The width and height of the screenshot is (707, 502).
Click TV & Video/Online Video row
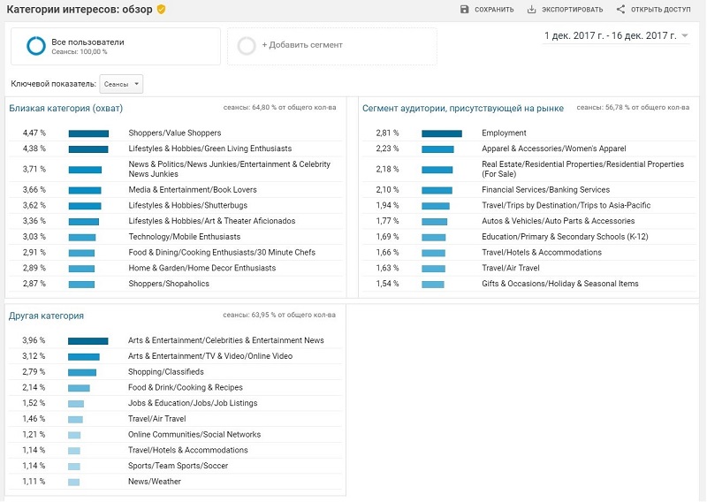point(175,356)
